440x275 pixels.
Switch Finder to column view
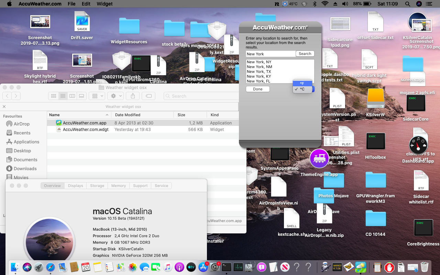(x=72, y=96)
